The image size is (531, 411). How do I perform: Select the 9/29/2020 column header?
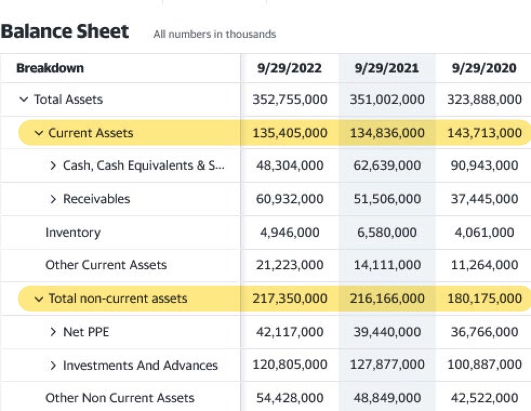(484, 68)
